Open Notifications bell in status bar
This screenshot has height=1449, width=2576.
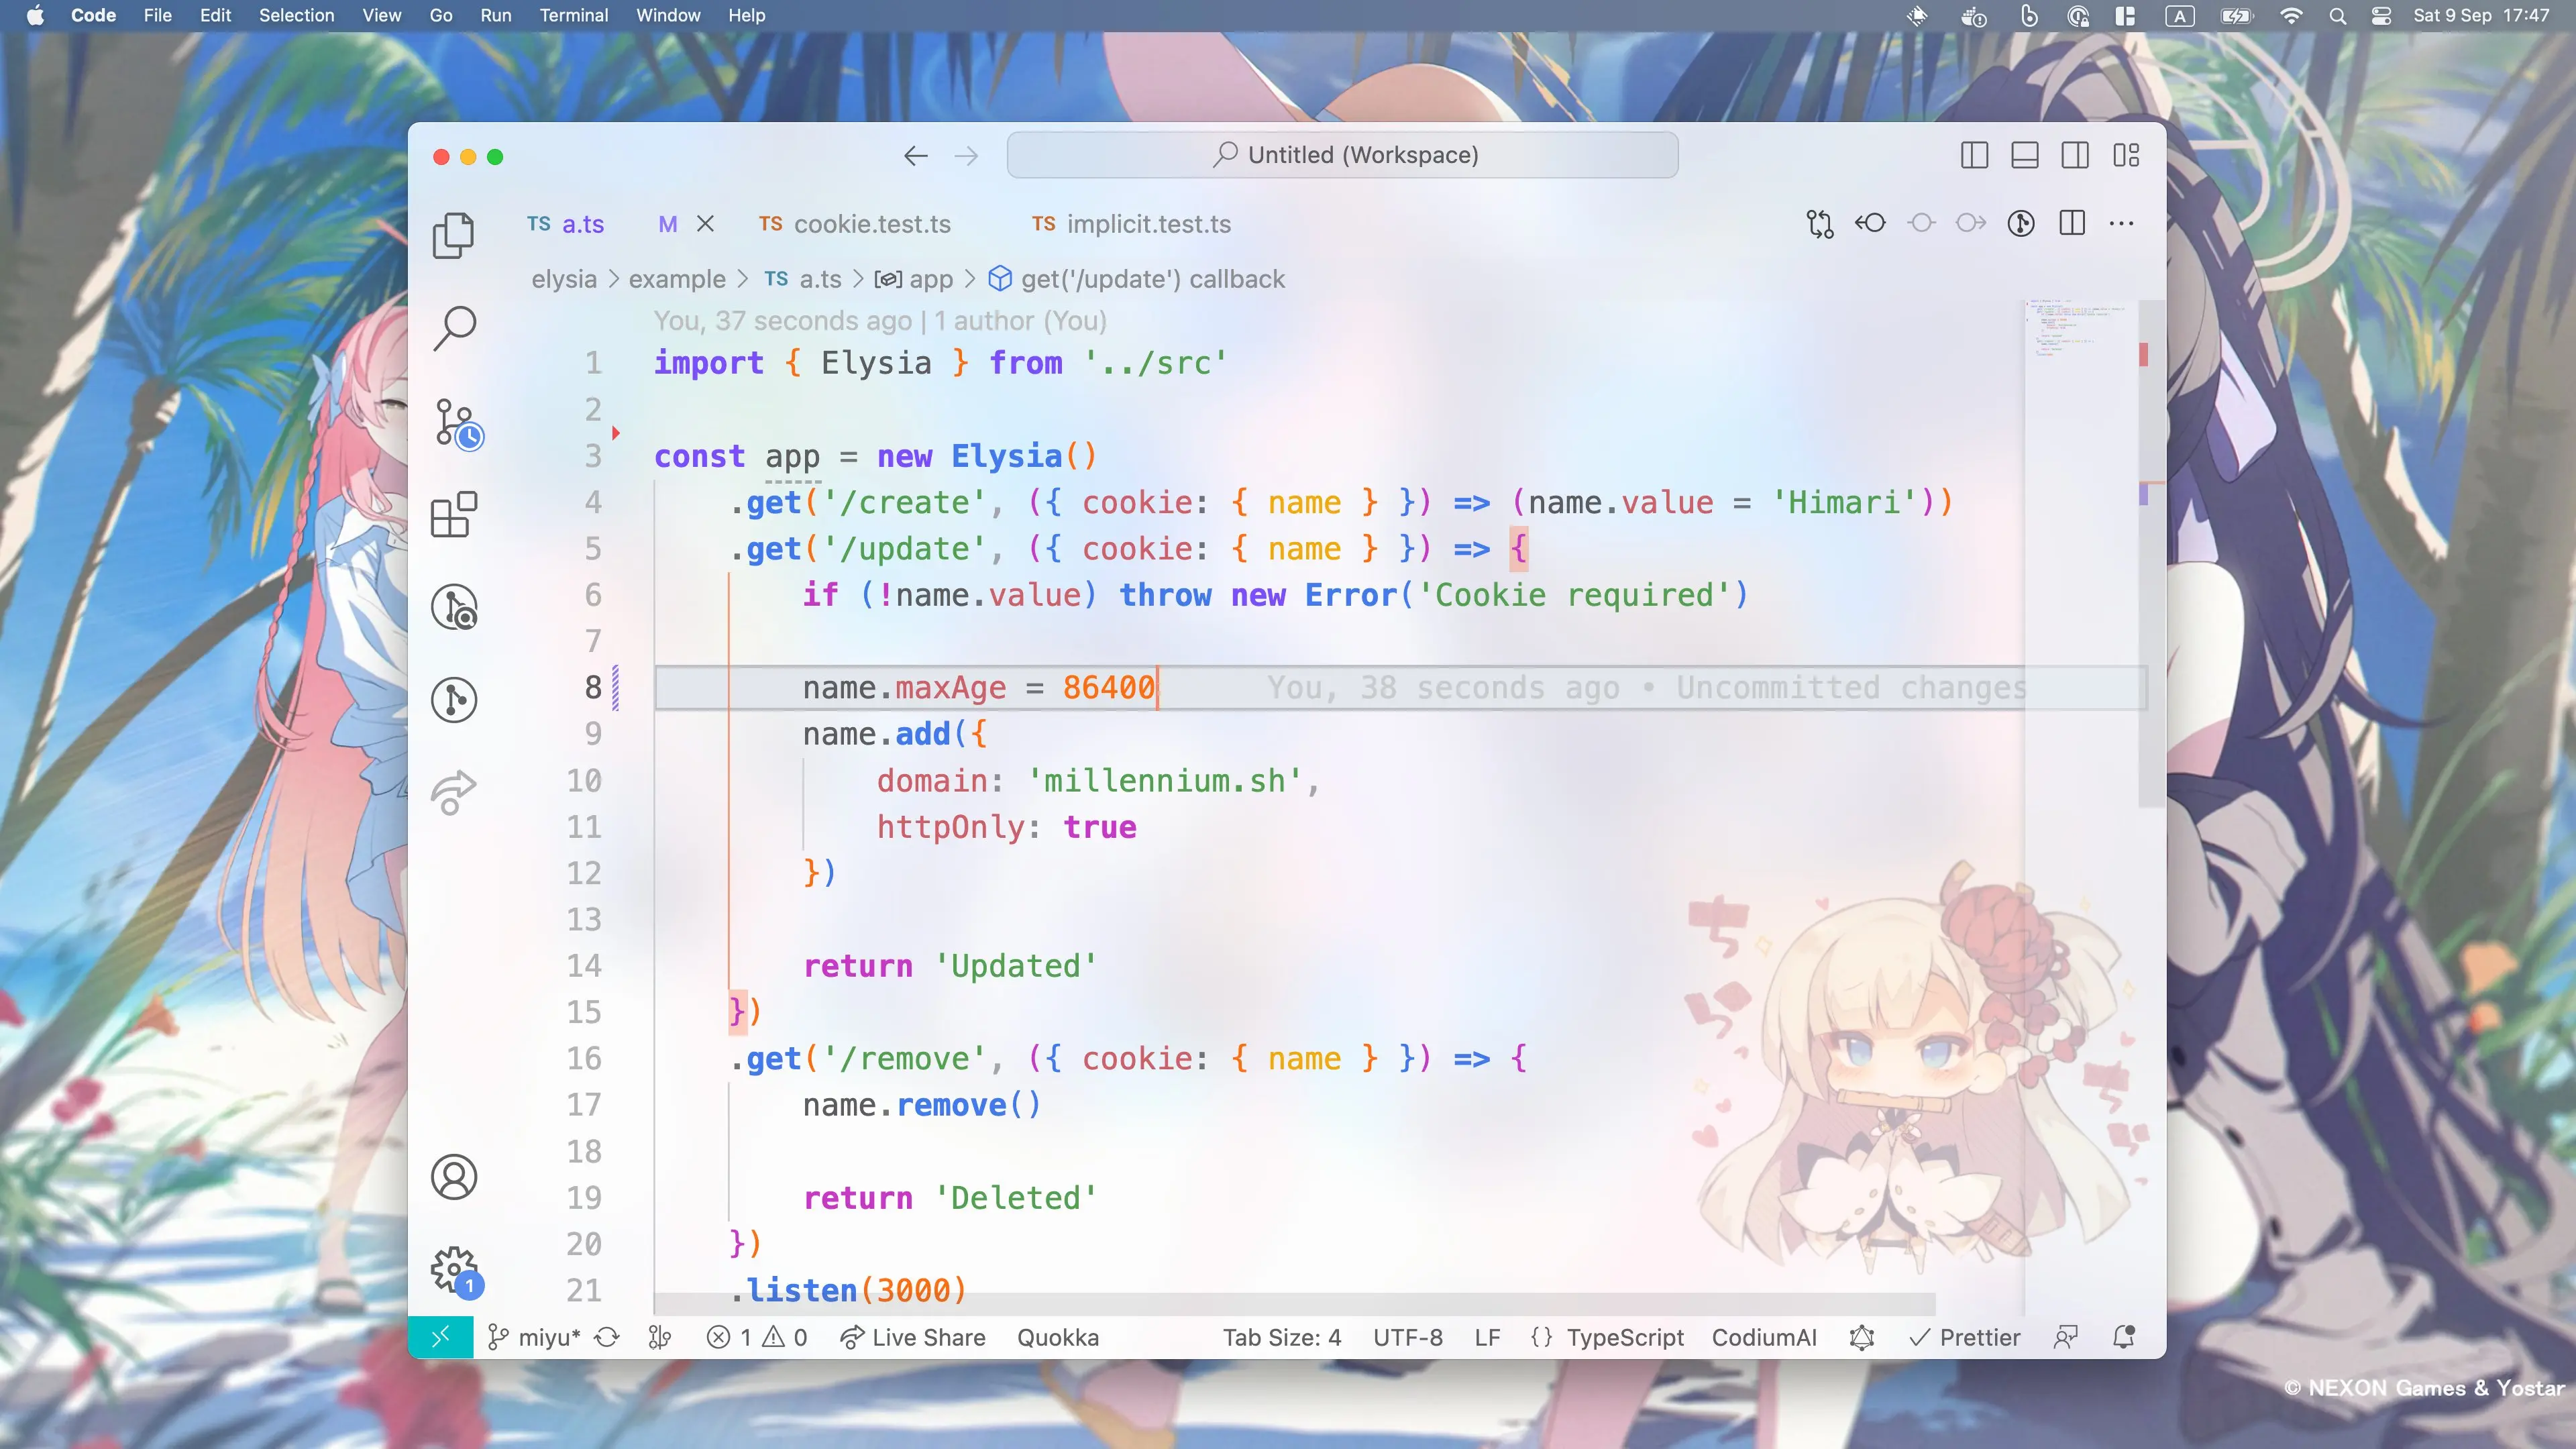[x=2123, y=1337]
